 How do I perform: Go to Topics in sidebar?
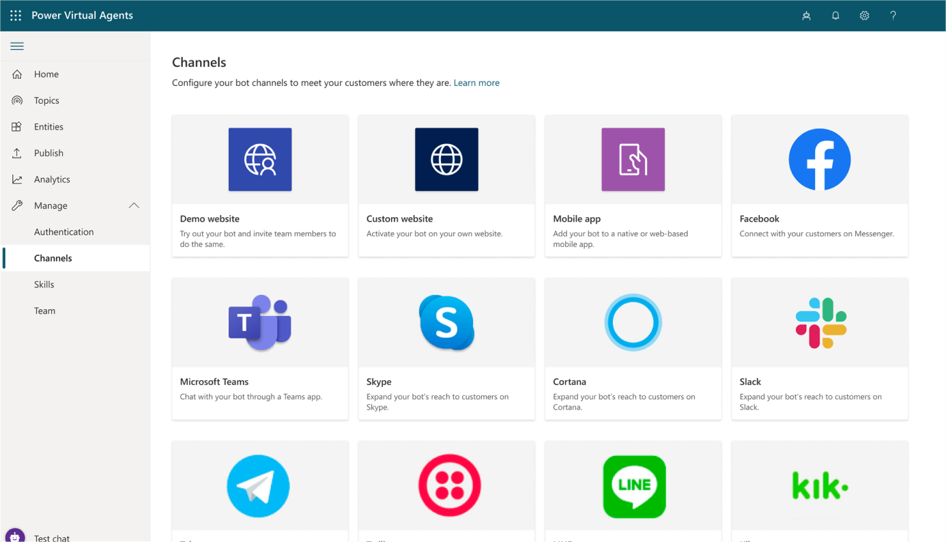tap(46, 100)
